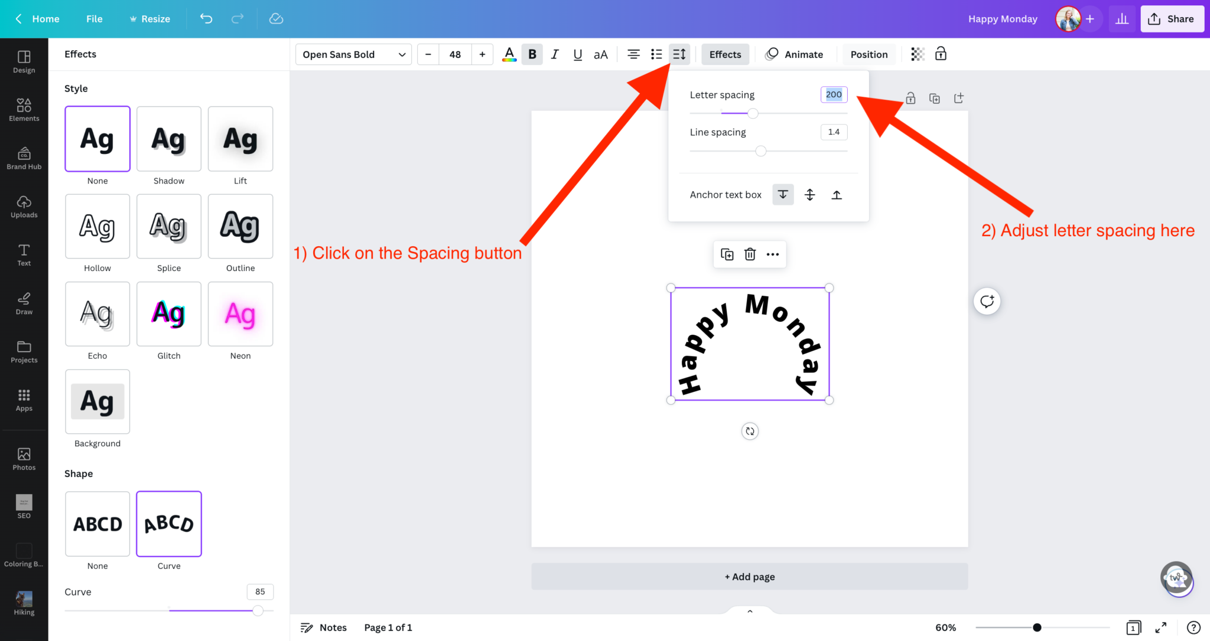Viewport: 1210px width, 641px height.
Task: Anchor text box to top
Action: (783, 194)
